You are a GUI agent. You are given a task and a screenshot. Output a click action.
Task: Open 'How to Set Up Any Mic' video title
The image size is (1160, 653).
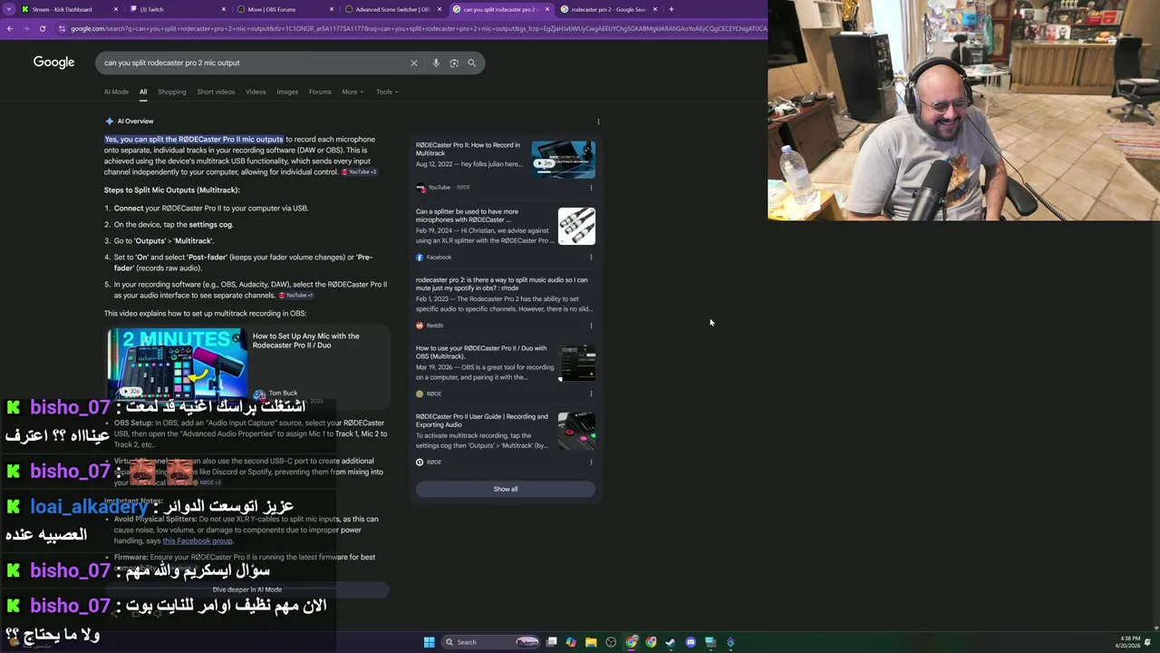(305, 340)
